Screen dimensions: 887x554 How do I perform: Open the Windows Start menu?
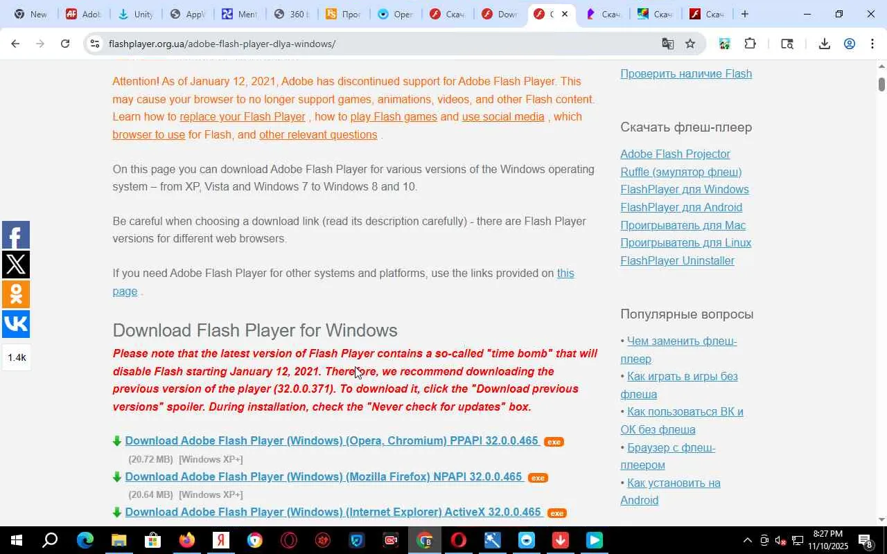point(16,540)
